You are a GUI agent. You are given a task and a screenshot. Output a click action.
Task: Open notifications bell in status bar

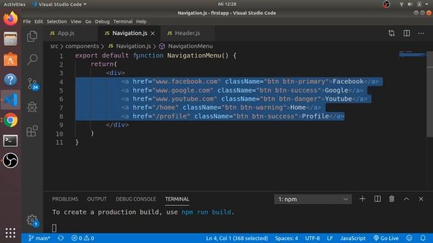click(423, 238)
